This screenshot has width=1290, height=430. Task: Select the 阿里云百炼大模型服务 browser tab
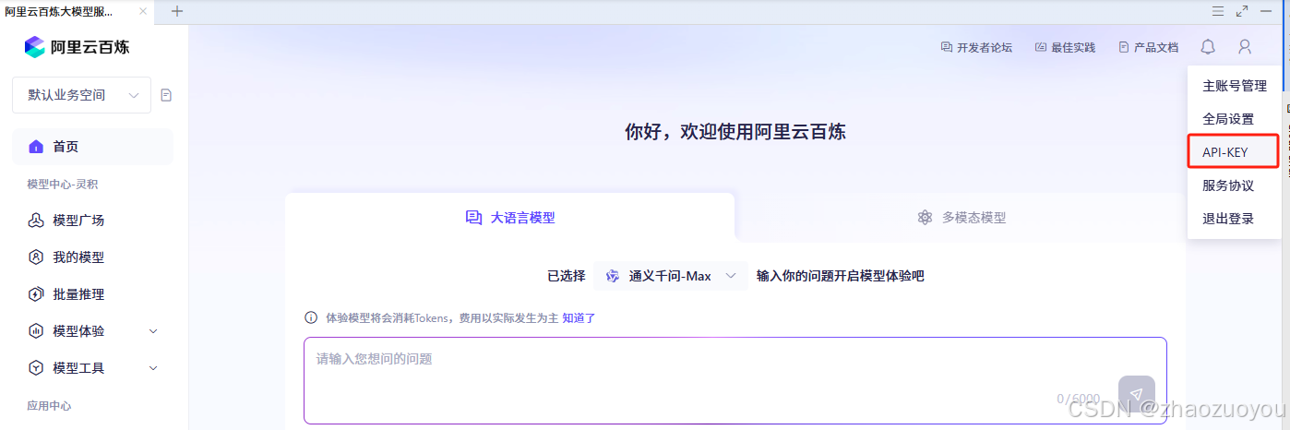pyautogui.click(x=77, y=12)
